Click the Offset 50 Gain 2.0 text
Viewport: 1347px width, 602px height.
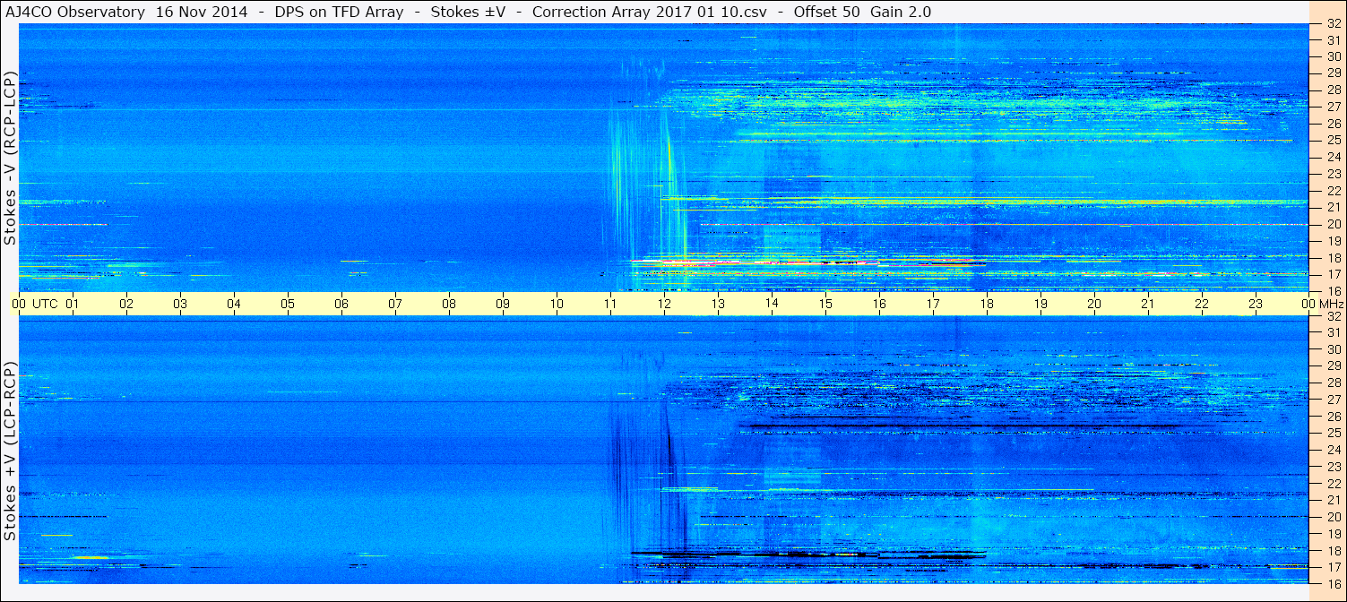(862, 12)
